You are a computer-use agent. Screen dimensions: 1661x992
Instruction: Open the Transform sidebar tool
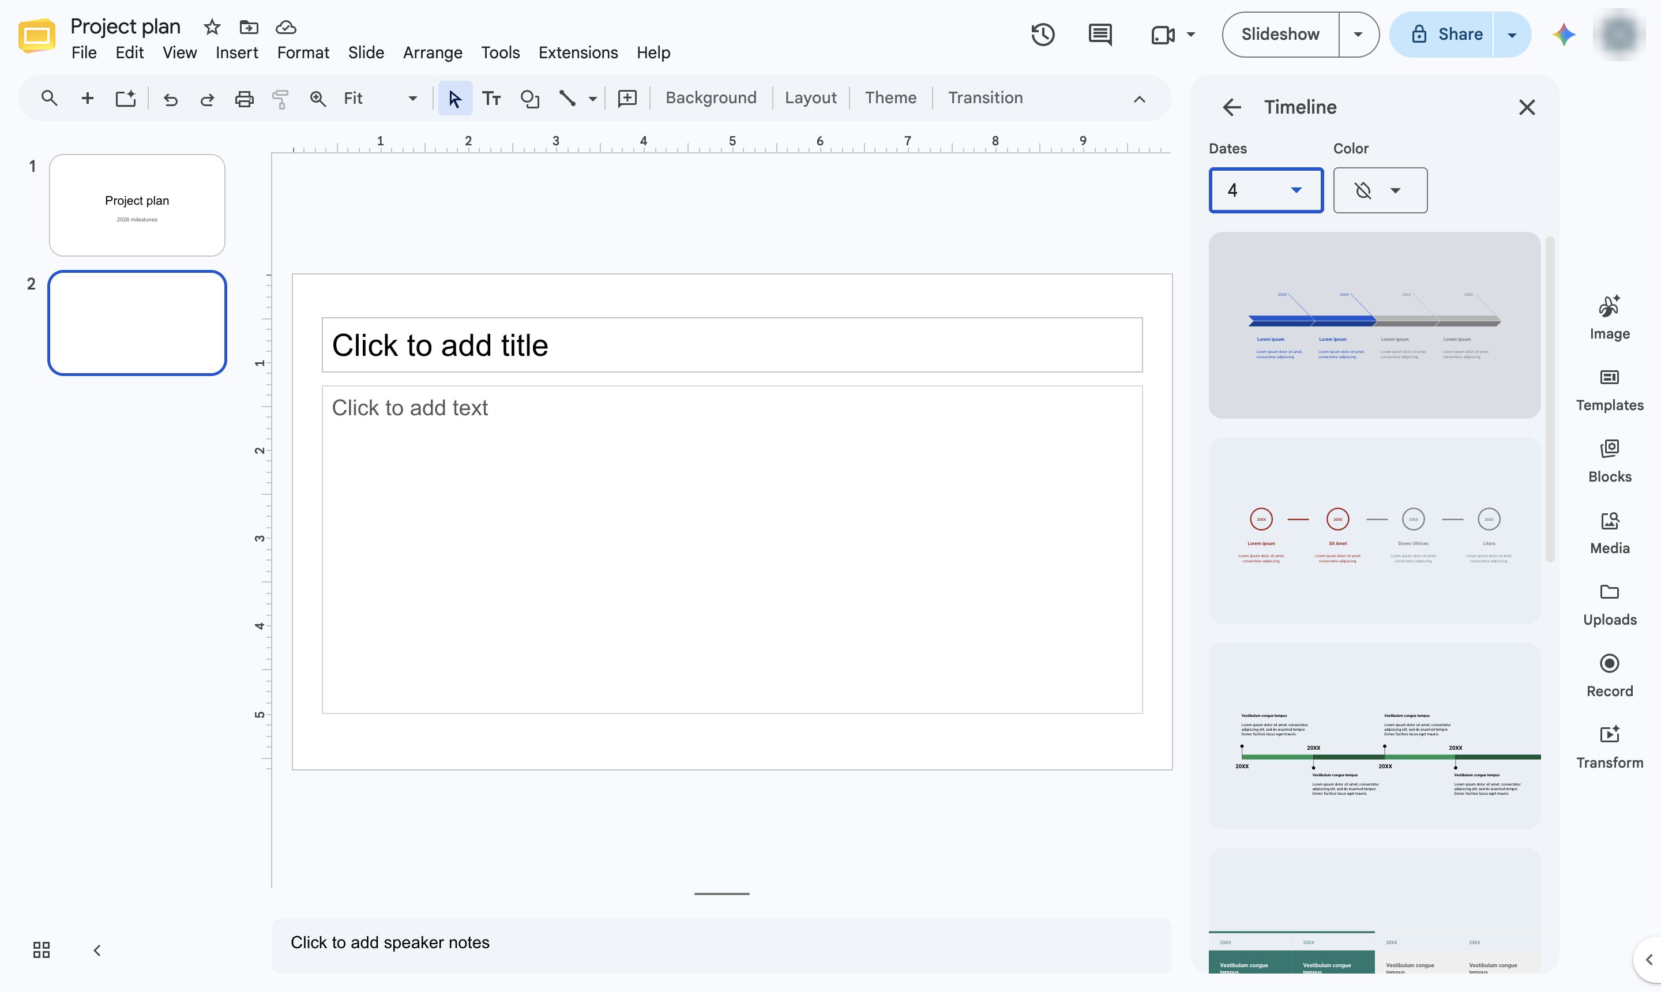[x=1609, y=747]
